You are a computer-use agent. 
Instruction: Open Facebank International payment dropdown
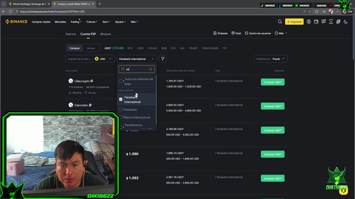(x=136, y=59)
